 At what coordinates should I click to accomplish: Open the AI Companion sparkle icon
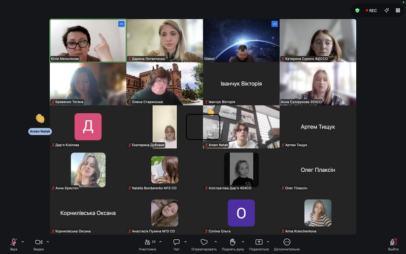coord(386,10)
